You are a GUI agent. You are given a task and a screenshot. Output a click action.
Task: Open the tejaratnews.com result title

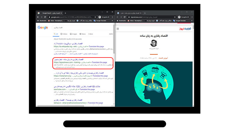click(69, 59)
